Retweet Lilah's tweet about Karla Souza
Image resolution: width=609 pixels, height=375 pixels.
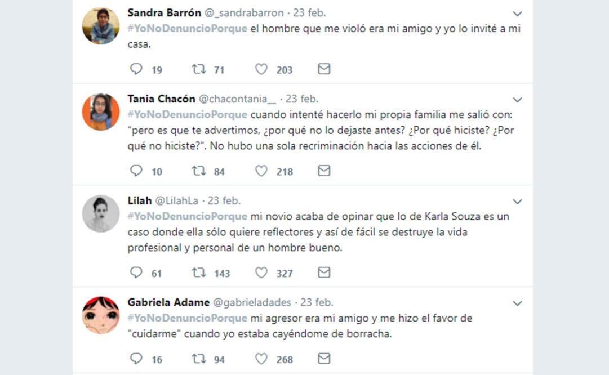pos(198,273)
